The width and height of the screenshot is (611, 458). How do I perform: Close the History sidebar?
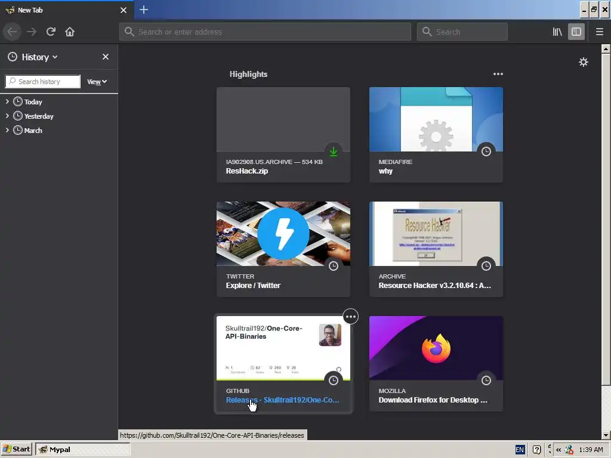coord(105,57)
